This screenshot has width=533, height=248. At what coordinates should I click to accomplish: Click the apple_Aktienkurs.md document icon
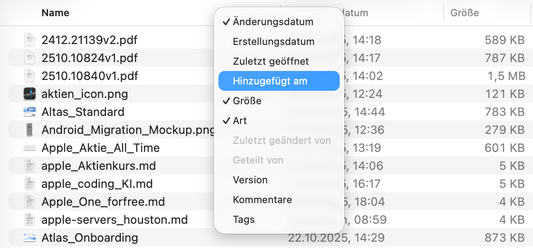[29, 166]
